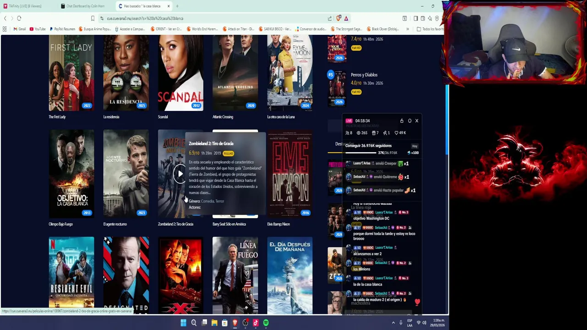Viewport: 587px width, 330px height.
Task: Click the share icon in the address bar
Action: pyautogui.click(x=330, y=18)
